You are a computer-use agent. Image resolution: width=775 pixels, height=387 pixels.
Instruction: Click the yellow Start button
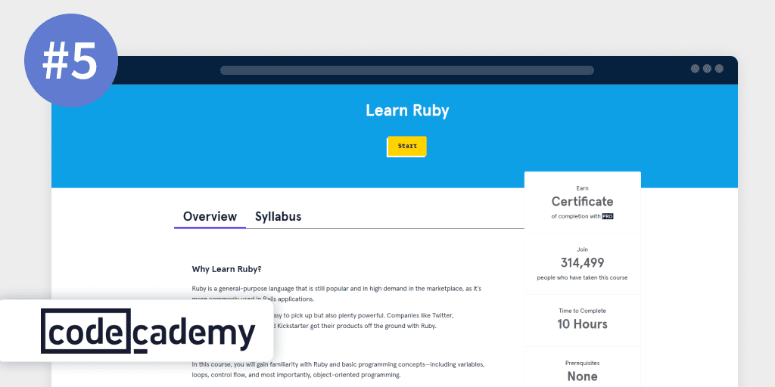[407, 146]
